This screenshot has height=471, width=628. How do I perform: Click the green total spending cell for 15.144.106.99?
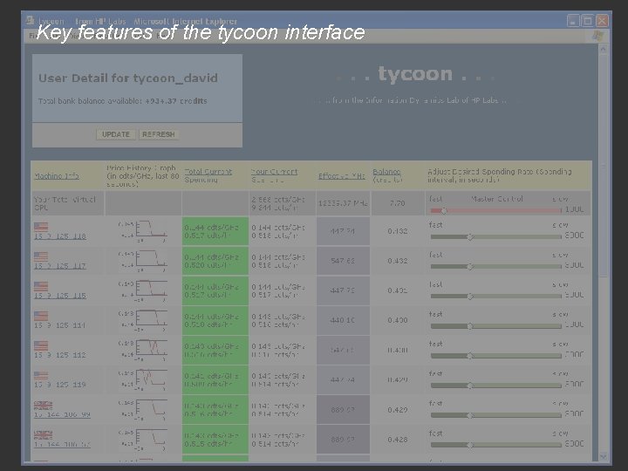(215, 409)
